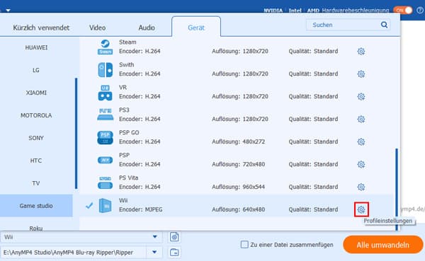425x261 pixels.
Task: Select Game studio category
Action: click(36, 206)
